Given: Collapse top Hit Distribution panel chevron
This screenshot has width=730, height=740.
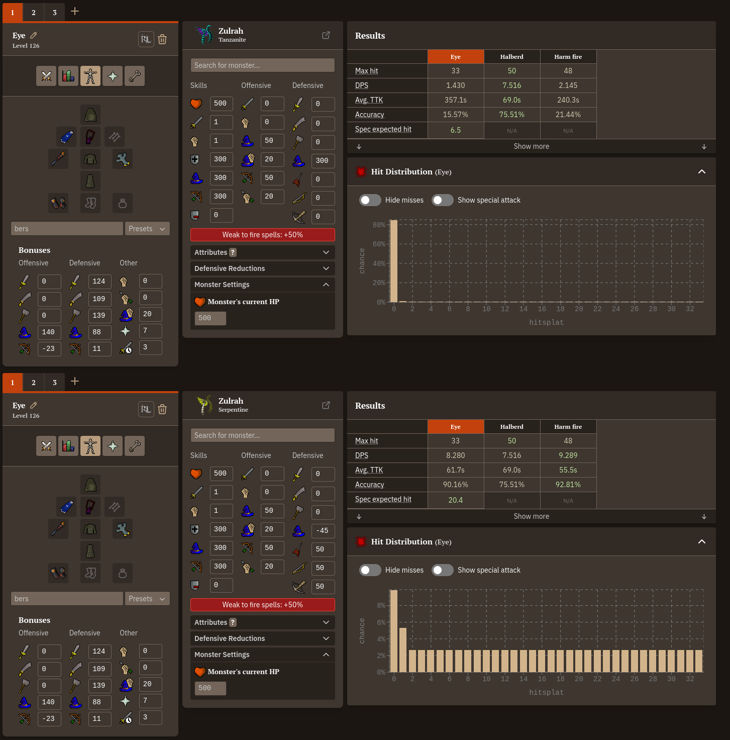Looking at the screenshot, I should click(702, 172).
